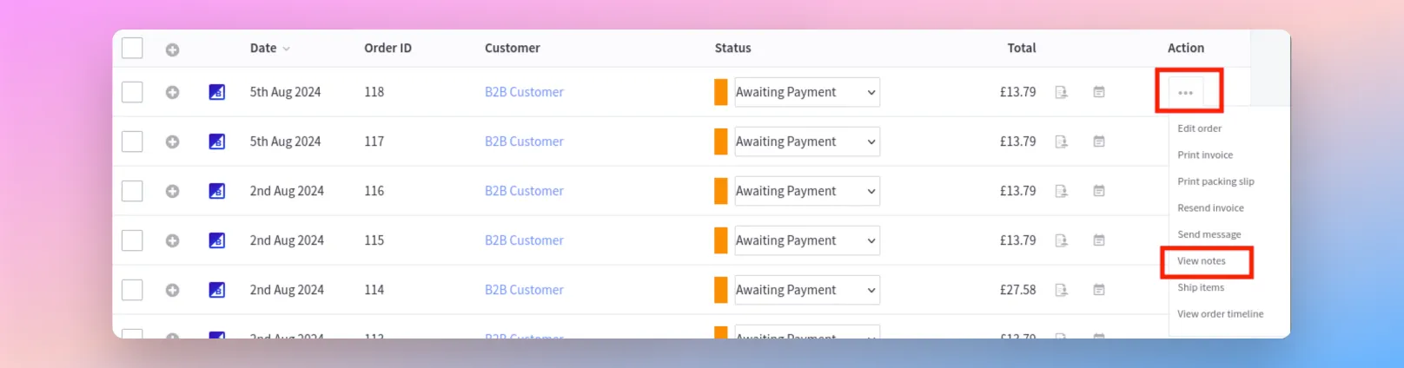Select the checkbox for order 116

coord(132,191)
